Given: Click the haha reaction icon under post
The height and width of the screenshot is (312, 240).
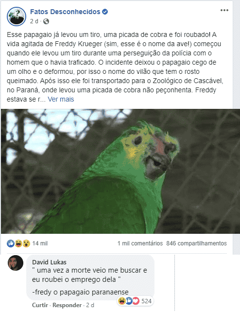Looking at the screenshot, I should tap(18, 243).
